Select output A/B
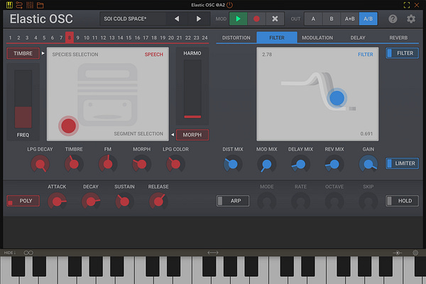 (368, 18)
